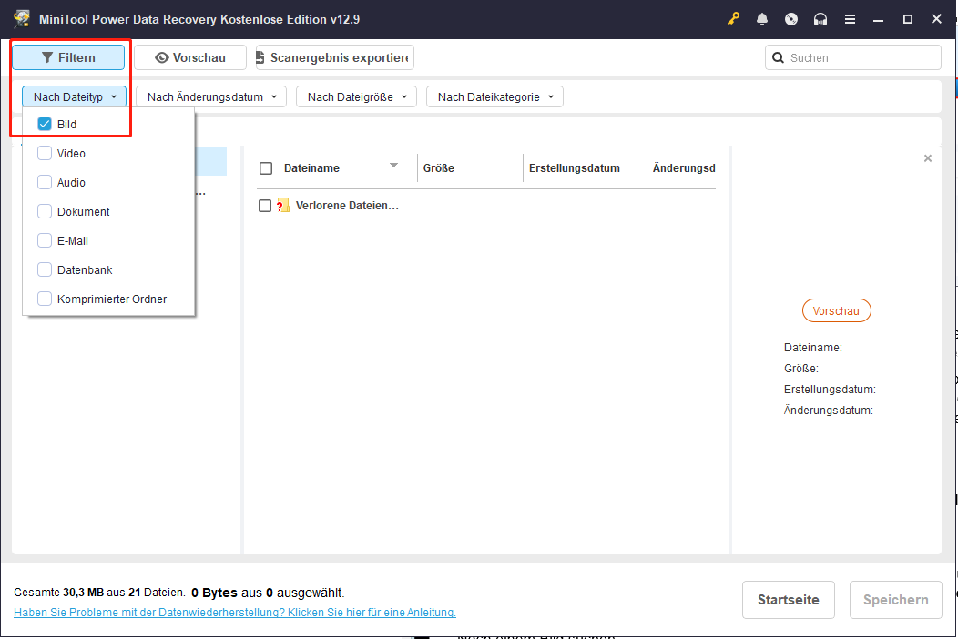Open headphone support icon
Screen dimensions: 958x639
click(820, 19)
